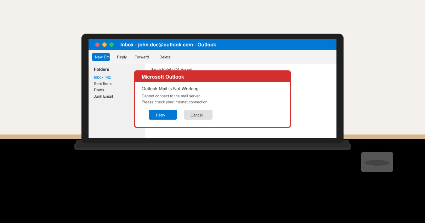Open the Sarah Patel Q4 Report email
Screen dimensions: 425x223
171,69
